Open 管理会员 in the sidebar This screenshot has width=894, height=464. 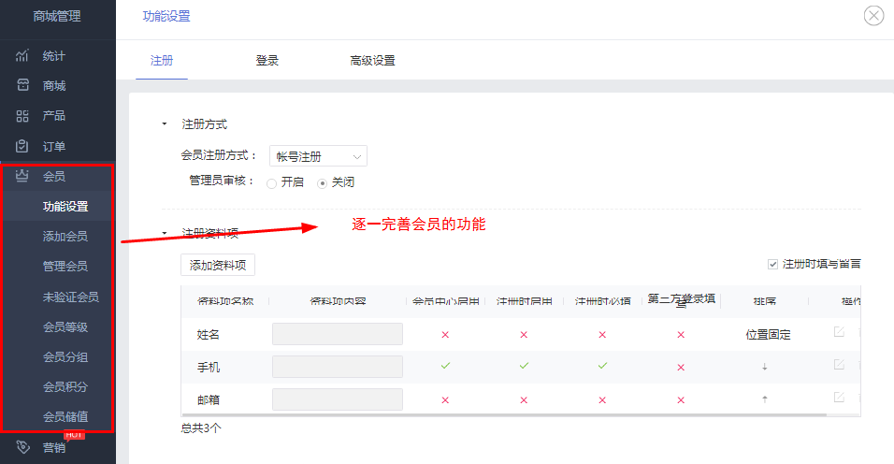click(65, 267)
